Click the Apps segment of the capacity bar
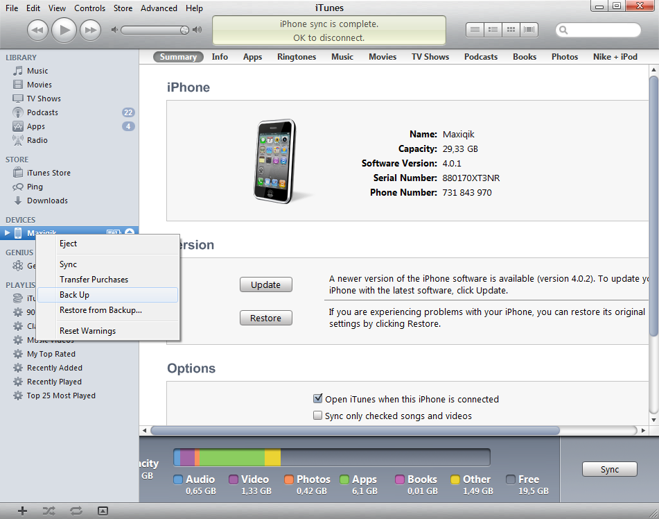The height and width of the screenshot is (519, 659). (232, 457)
